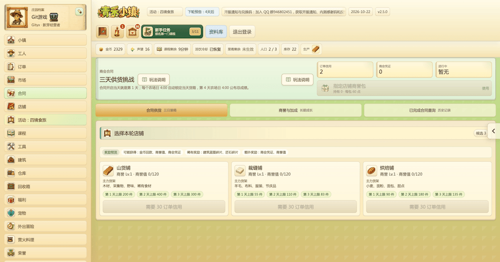Click the 商会凭证 card showing 0
500x262 pixels.
tap(404, 69)
